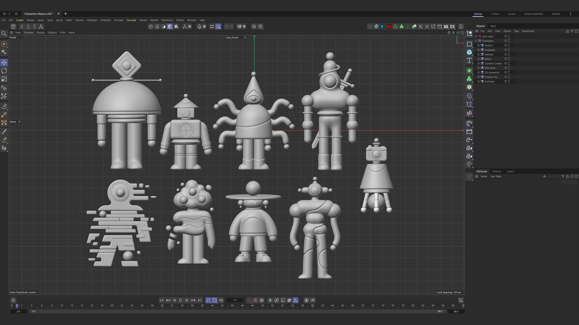Select the Rotate tool in left toolbar
The height and width of the screenshot is (325, 579).
(4, 71)
